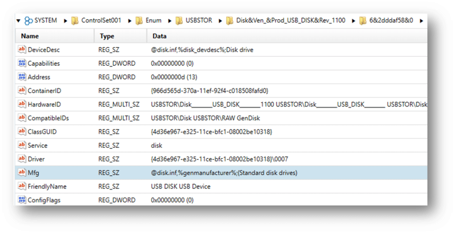This screenshot has width=455, height=233.
Task: Select the ClassGUID value name
Action: point(42,131)
